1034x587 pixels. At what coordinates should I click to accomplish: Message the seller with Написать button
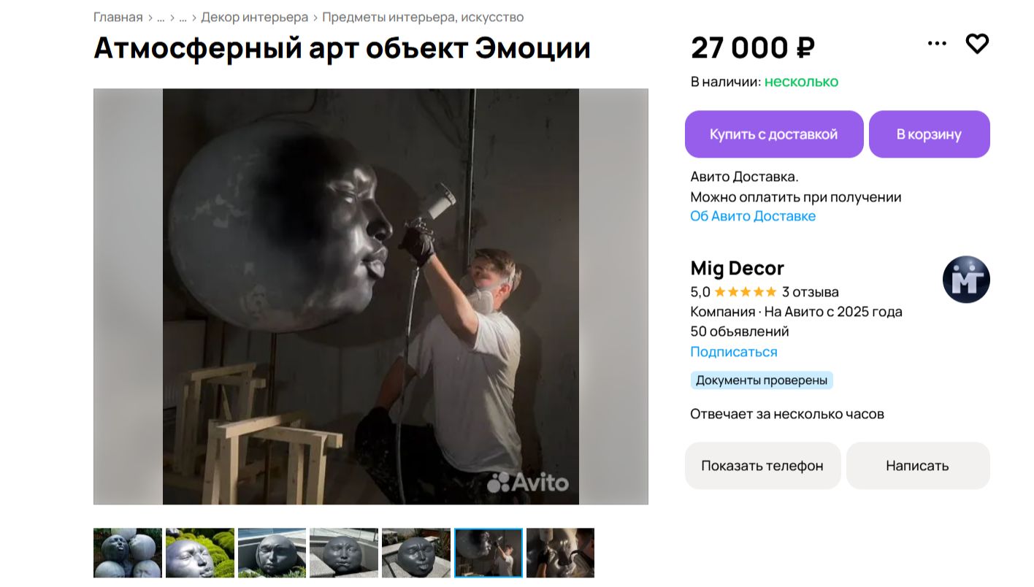[918, 466]
